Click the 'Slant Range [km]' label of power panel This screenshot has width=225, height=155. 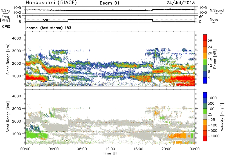tap(8, 59)
